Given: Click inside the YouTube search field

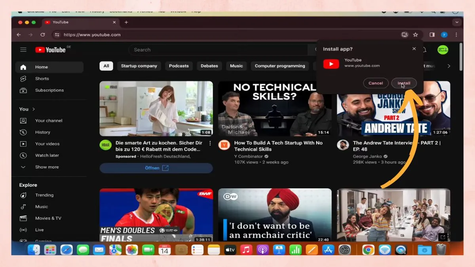Looking at the screenshot, I should [x=218, y=49].
